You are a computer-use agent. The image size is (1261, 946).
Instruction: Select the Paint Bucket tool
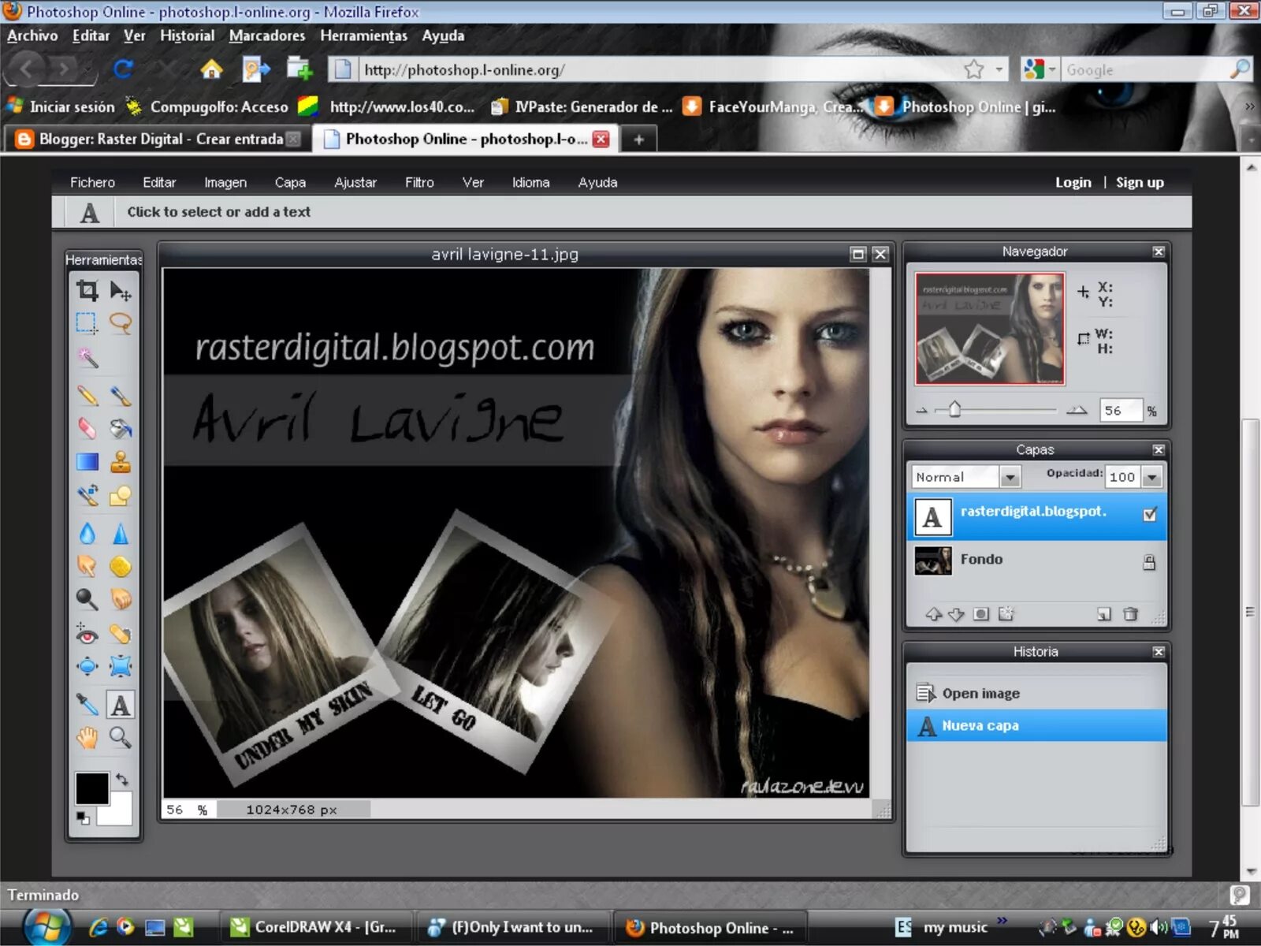(120, 428)
